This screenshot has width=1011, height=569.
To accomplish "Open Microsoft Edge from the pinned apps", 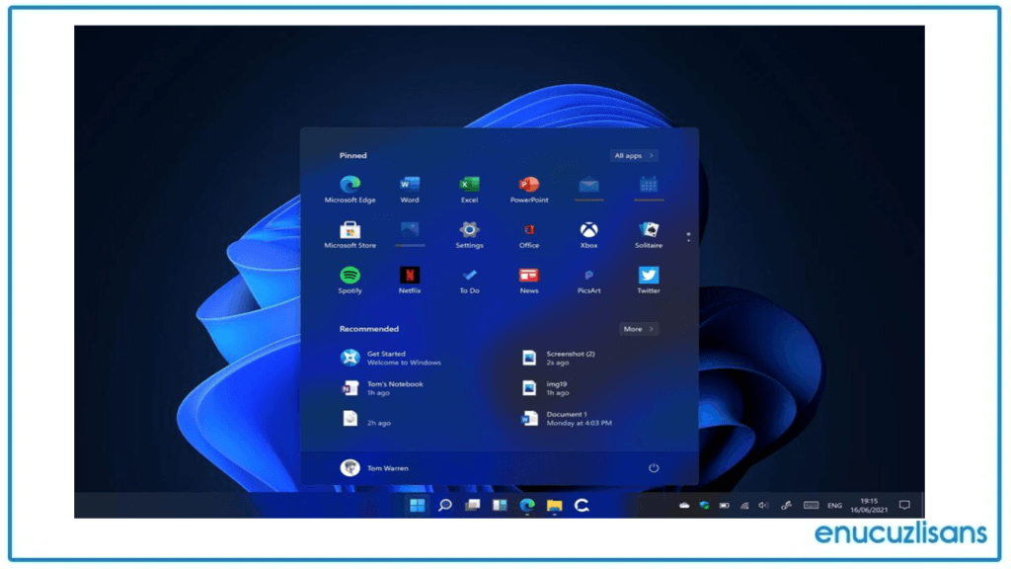I will pos(350,187).
